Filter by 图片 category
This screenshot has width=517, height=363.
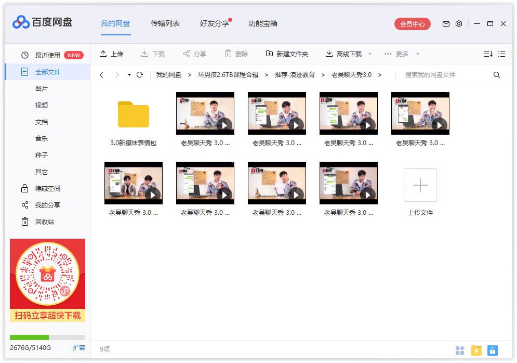[42, 89]
